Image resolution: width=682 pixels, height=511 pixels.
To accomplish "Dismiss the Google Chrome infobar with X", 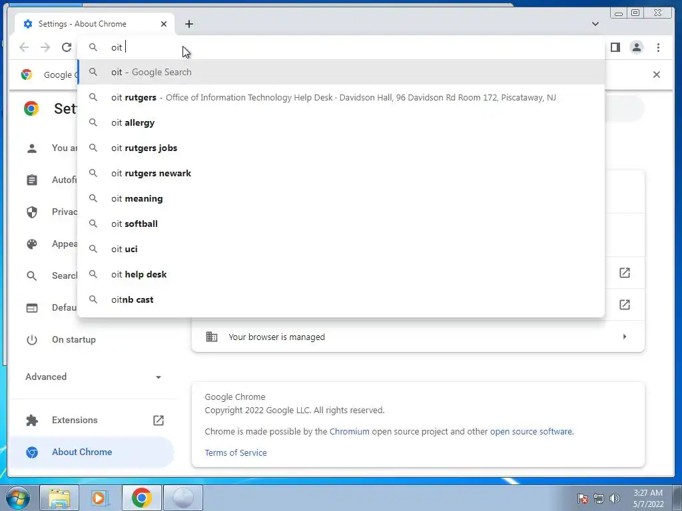I will coord(656,75).
